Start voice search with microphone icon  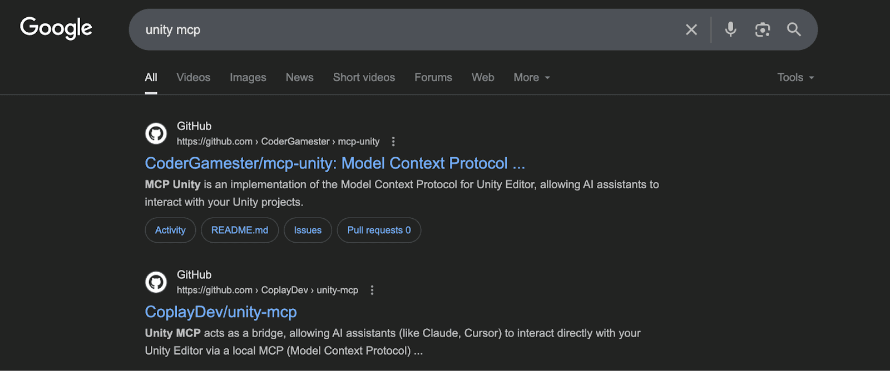click(730, 29)
